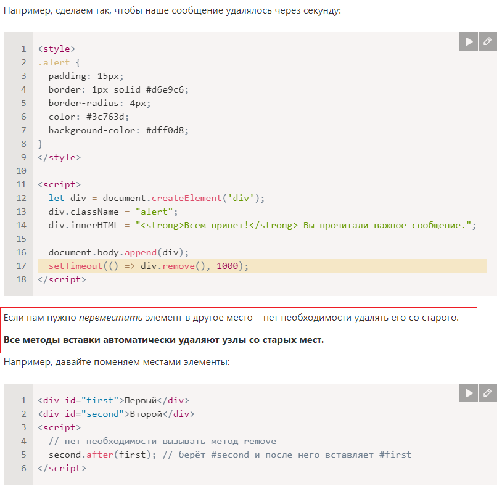Click line number 10 in first code block
502x494 pixels.
click(x=21, y=171)
